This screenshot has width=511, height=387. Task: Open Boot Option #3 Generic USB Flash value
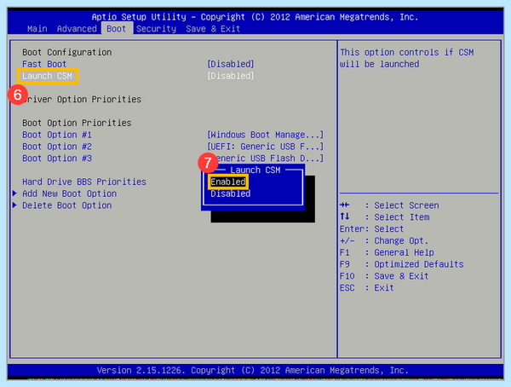269,159
